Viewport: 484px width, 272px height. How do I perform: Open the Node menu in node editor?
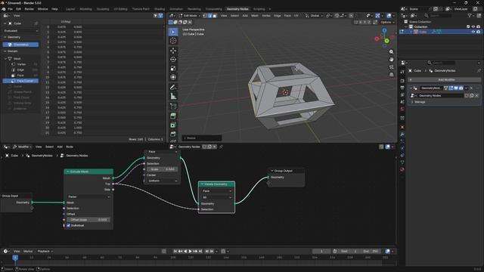point(70,147)
